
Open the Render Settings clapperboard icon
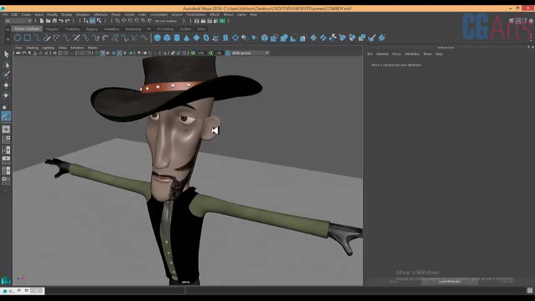[x=216, y=21]
